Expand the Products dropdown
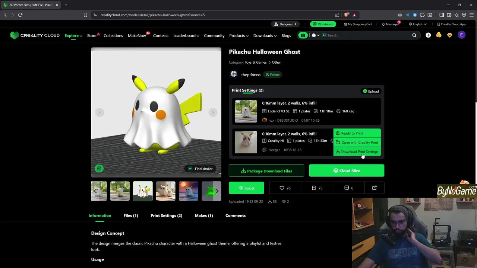 tap(239, 36)
